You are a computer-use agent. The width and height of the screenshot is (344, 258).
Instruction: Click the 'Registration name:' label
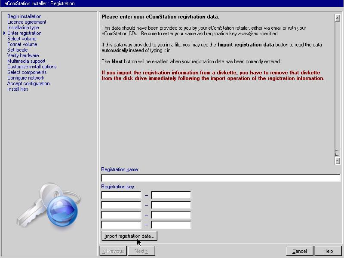tap(120, 169)
